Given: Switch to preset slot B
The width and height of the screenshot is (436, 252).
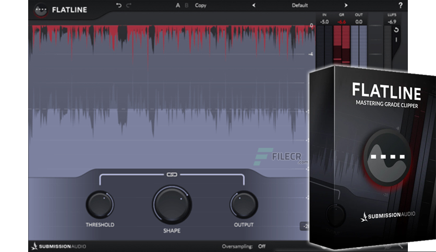Looking at the screenshot, I should [x=187, y=5].
